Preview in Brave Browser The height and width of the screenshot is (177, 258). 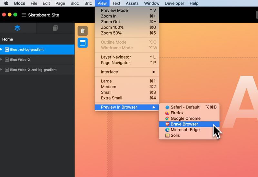click(189, 124)
